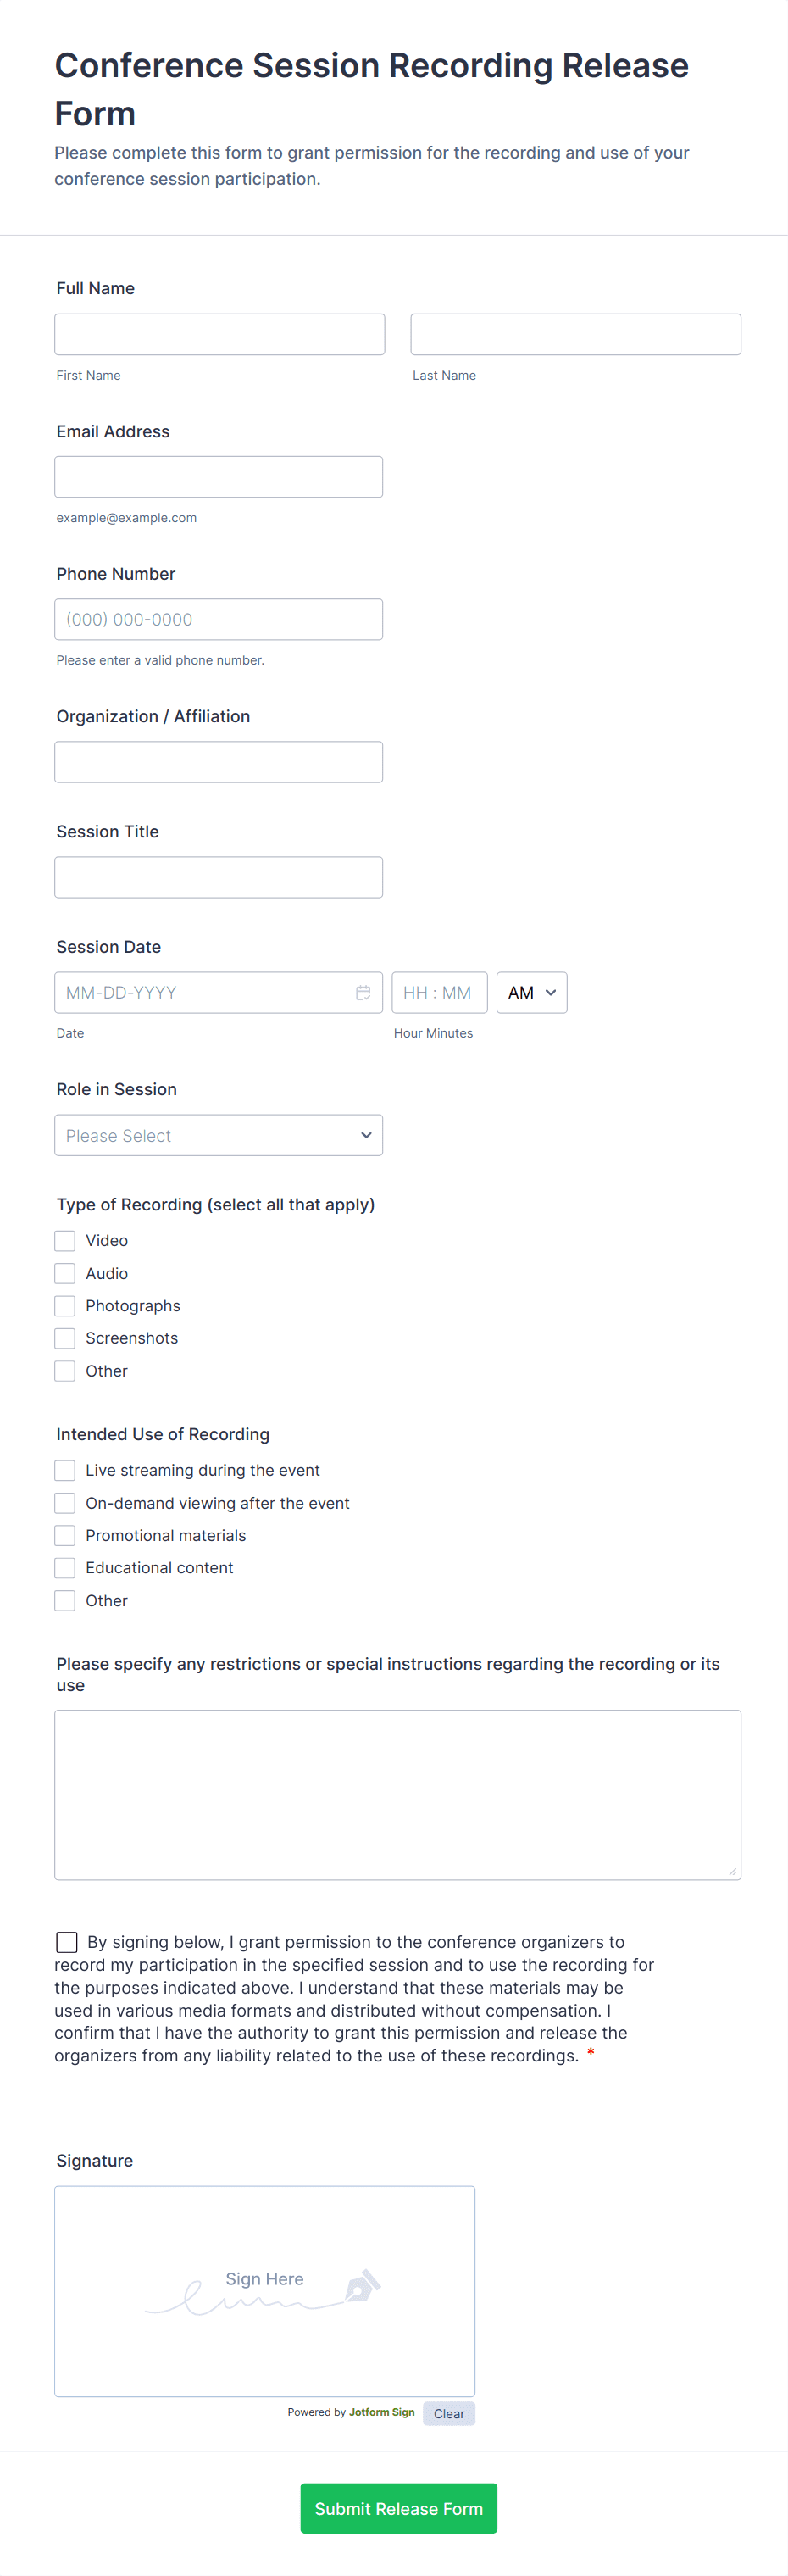Accept the permission agreement checkbox
This screenshot has width=788, height=2576.
point(67,1941)
